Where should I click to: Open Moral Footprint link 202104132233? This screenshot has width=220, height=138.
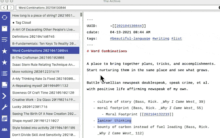[x=156, y=114]
